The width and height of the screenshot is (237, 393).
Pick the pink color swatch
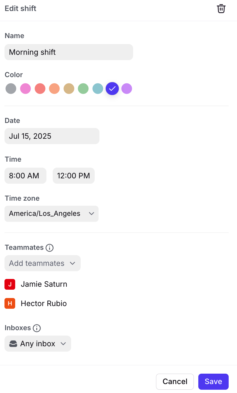coord(25,89)
